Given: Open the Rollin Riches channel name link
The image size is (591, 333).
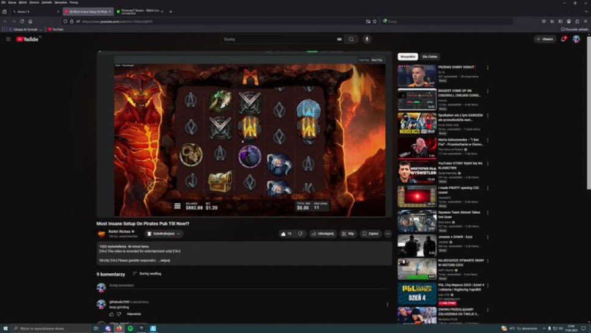Looking at the screenshot, I should click(120, 232).
